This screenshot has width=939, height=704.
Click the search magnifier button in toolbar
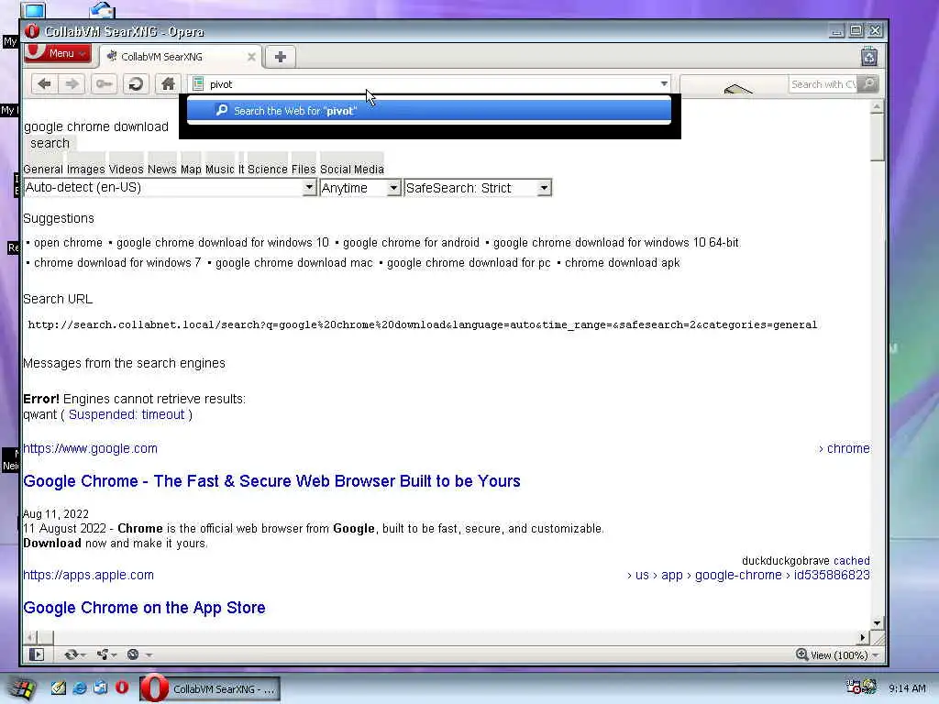tap(868, 83)
